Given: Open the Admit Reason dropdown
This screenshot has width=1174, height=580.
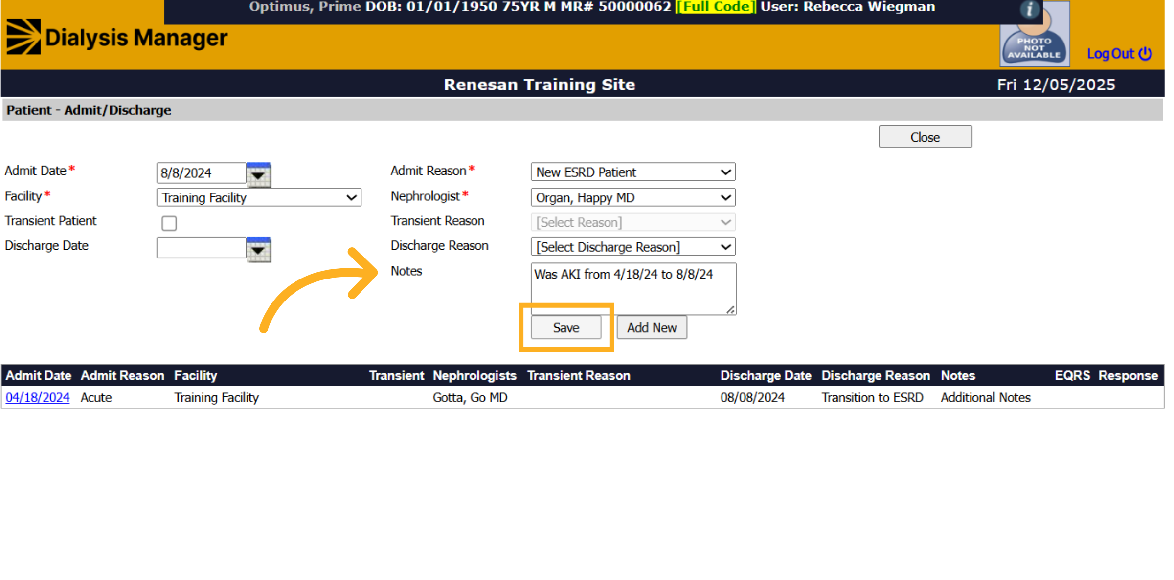Looking at the screenshot, I should point(633,172).
